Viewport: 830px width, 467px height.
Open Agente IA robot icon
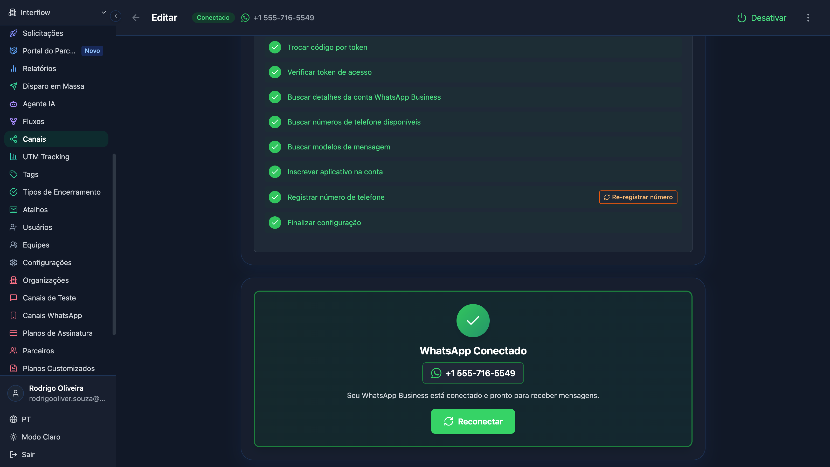(13, 104)
